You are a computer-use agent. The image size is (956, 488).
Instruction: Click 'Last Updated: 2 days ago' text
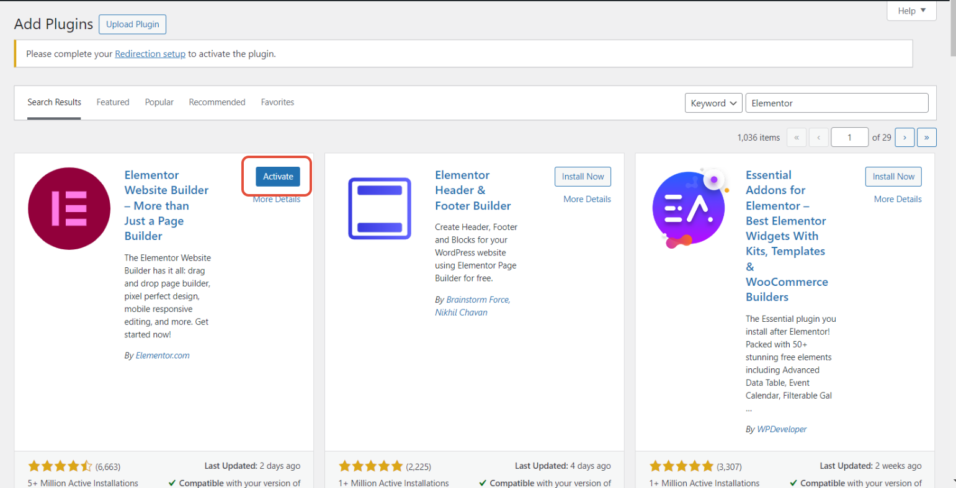[252, 466]
